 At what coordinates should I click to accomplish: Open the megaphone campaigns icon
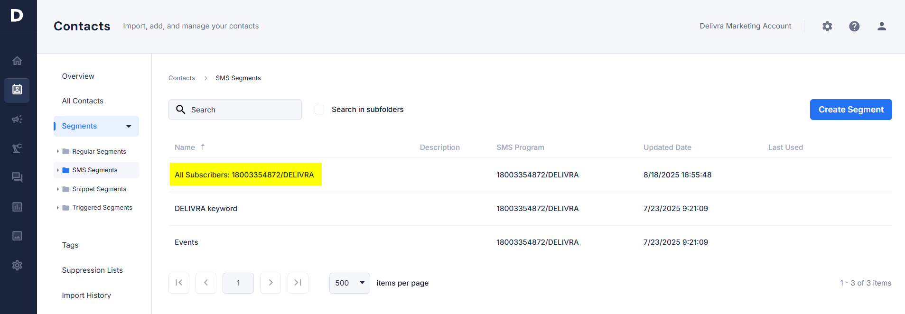point(17,119)
